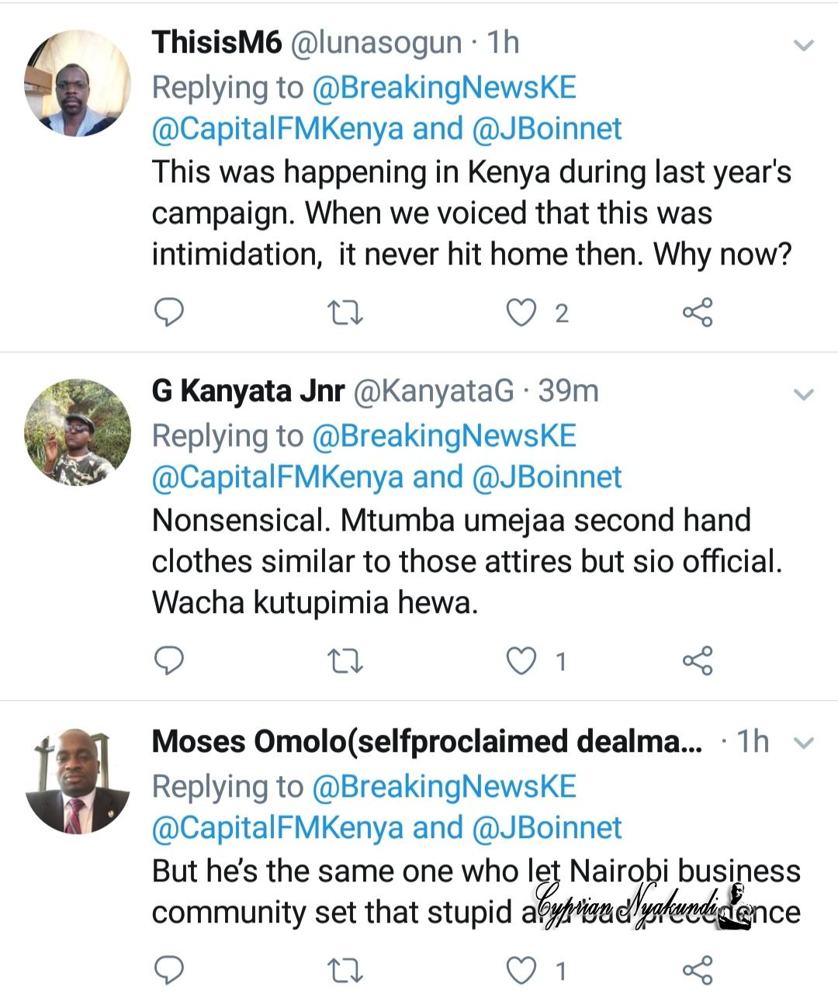The height and width of the screenshot is (1008, 838).
Task: Open G Kanyata Jnr's profile avatar
Action: [78, 433]
